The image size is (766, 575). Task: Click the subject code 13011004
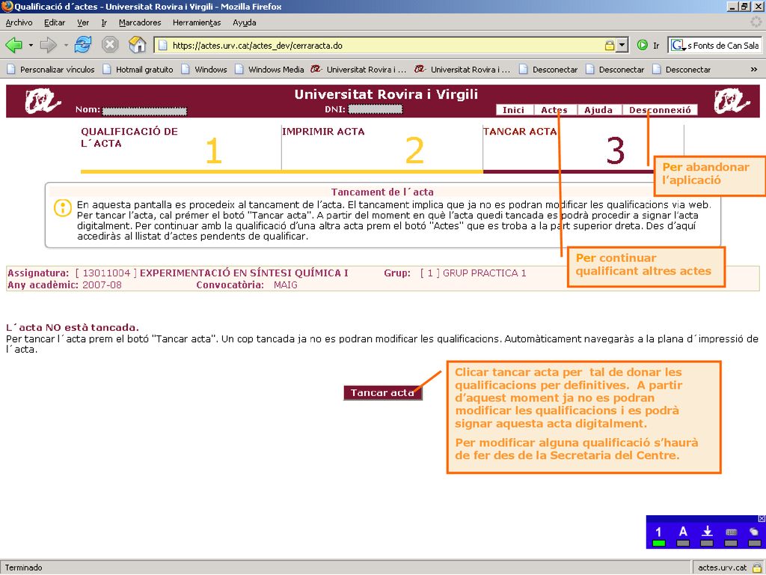[106, 273]
